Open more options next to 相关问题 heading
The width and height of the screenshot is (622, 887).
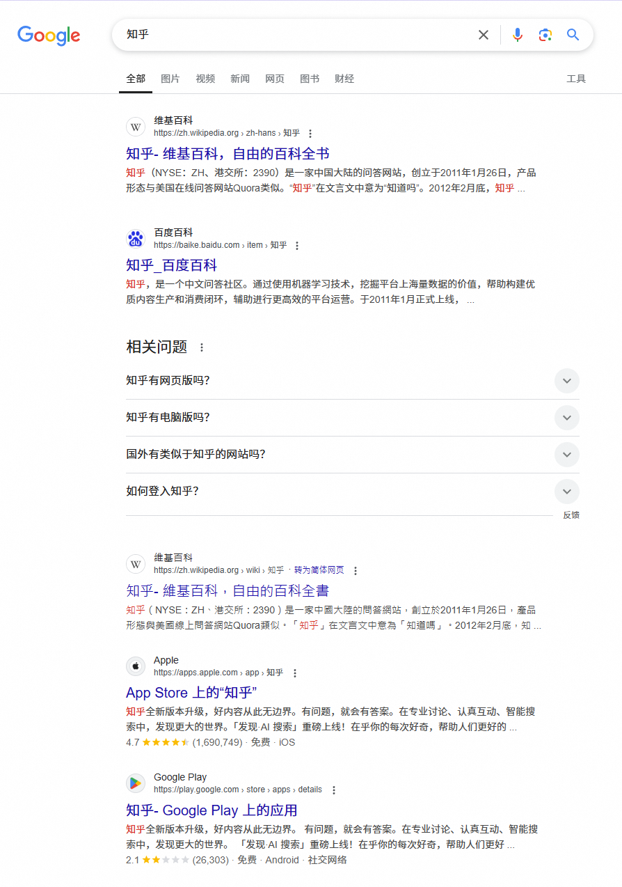(202, 347)
